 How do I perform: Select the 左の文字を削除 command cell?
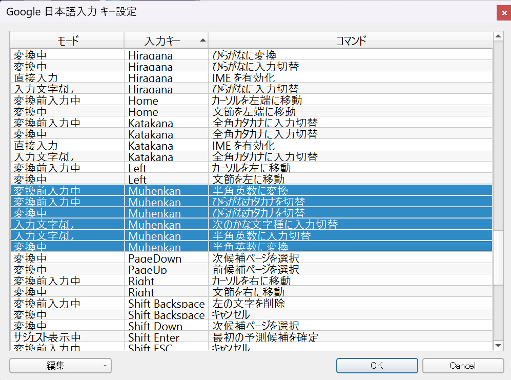[x=351, y=303]
